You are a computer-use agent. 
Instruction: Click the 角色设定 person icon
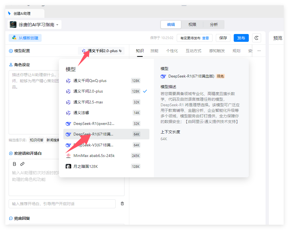[11, 65]
